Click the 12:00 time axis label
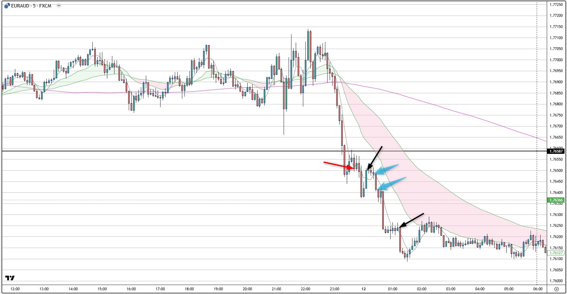Screen dimensions: 567x294 click(x=15, y=289)
